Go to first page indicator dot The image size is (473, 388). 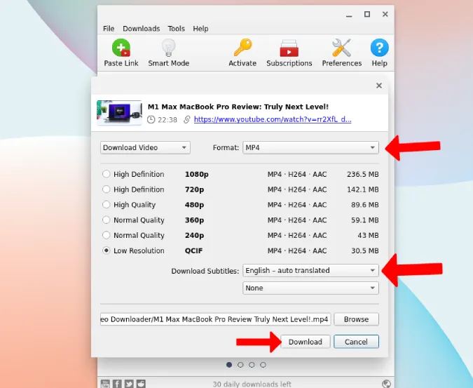point(229,365)
